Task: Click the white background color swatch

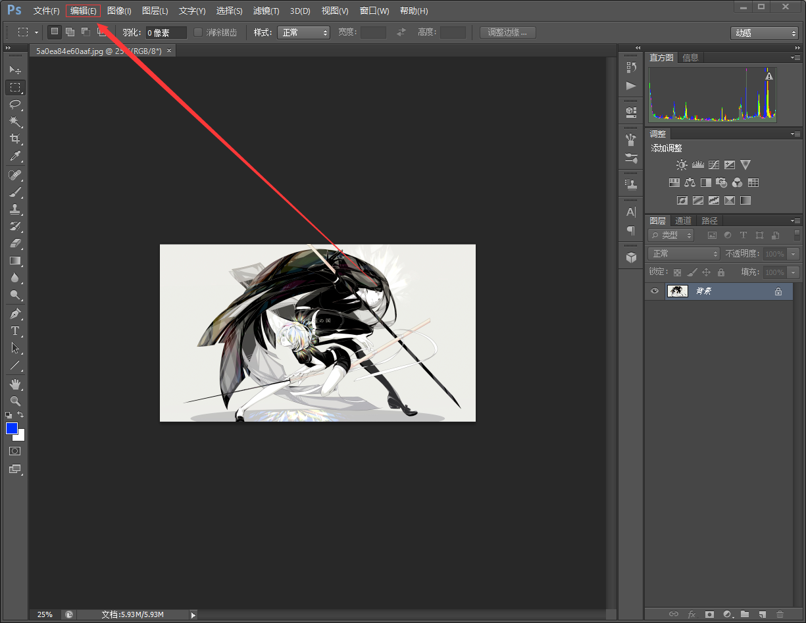Action: click(x=20, y=436)
